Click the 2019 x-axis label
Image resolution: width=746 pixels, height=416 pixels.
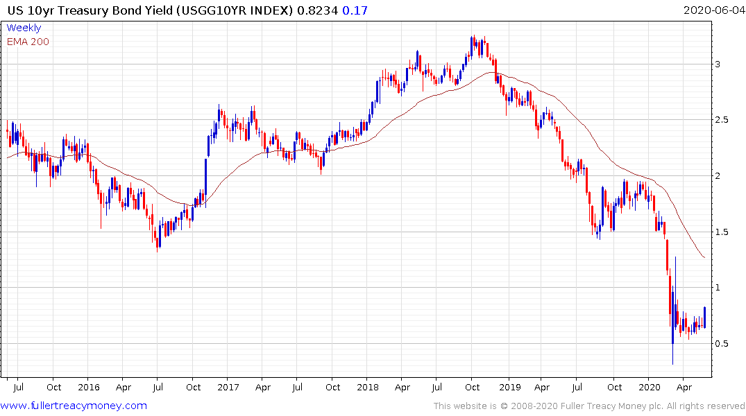(x=510, y=388)
